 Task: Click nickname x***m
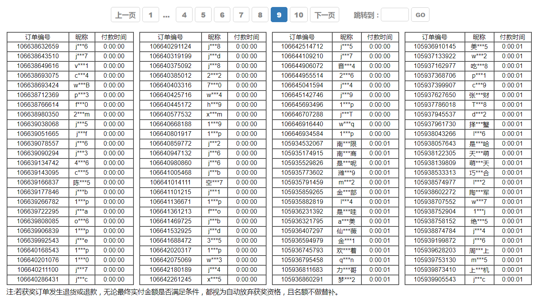214,115
